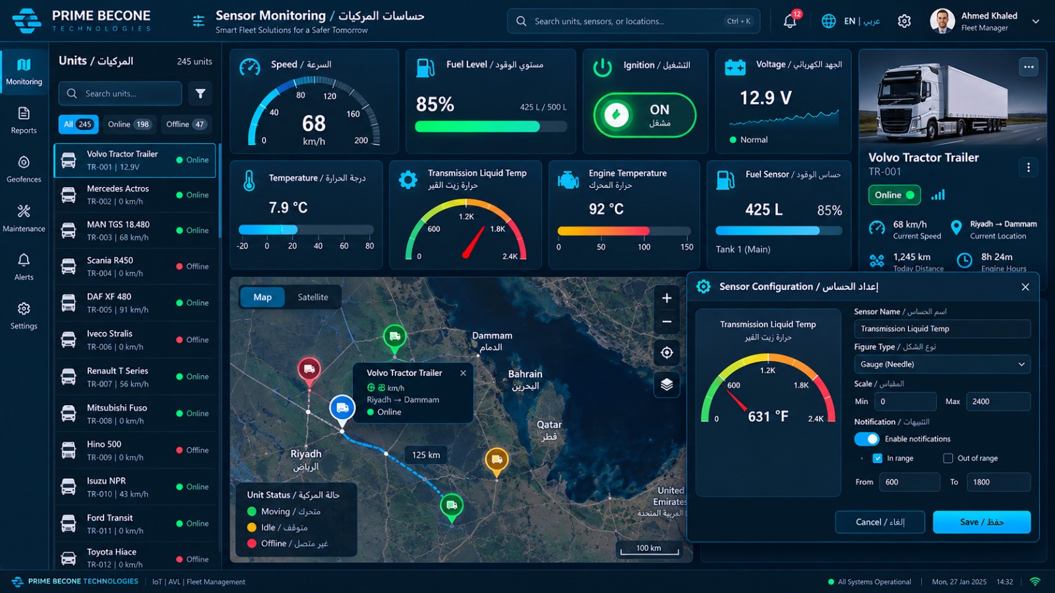Check the Out of range checkbox
The height and width of the screenshot is (593, 1055).
tap(948, 458)
